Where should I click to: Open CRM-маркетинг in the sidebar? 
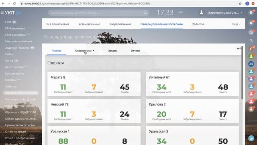[15, 28]
